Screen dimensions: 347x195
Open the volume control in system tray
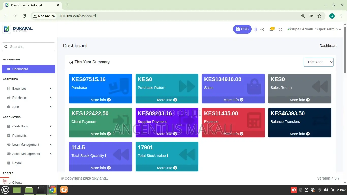(326, 190)
